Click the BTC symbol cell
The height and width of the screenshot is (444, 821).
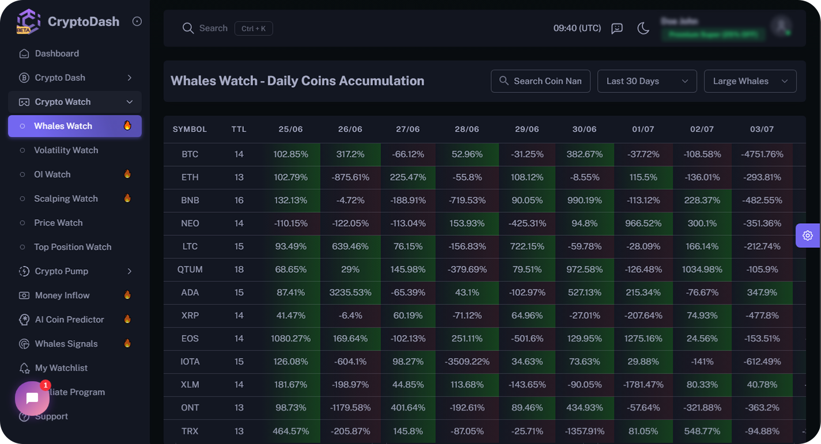pos(190,155)
